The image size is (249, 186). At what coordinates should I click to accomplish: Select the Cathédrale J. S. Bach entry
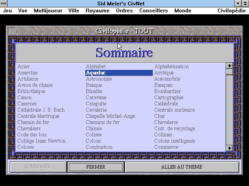point(41,110)
